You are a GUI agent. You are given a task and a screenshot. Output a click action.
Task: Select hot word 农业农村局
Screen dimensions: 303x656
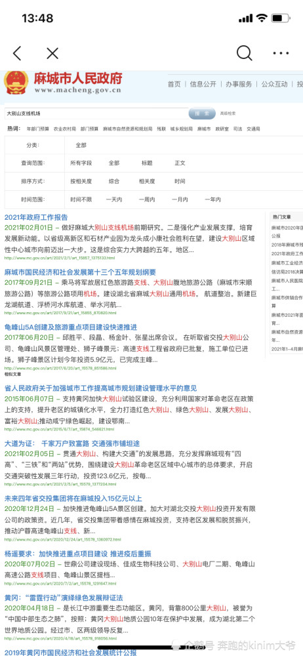(x=64, y=129)
